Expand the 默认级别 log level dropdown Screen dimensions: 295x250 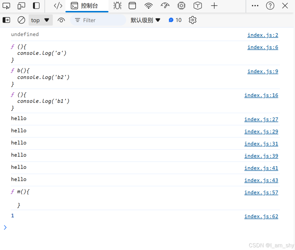tap(145, 20)
